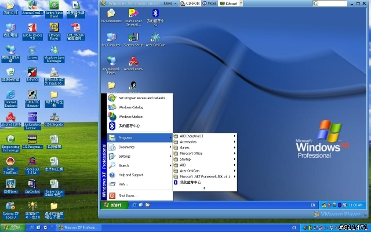Open My Computer inside the VM
371x232 pixels.
(x=111, y=39)
